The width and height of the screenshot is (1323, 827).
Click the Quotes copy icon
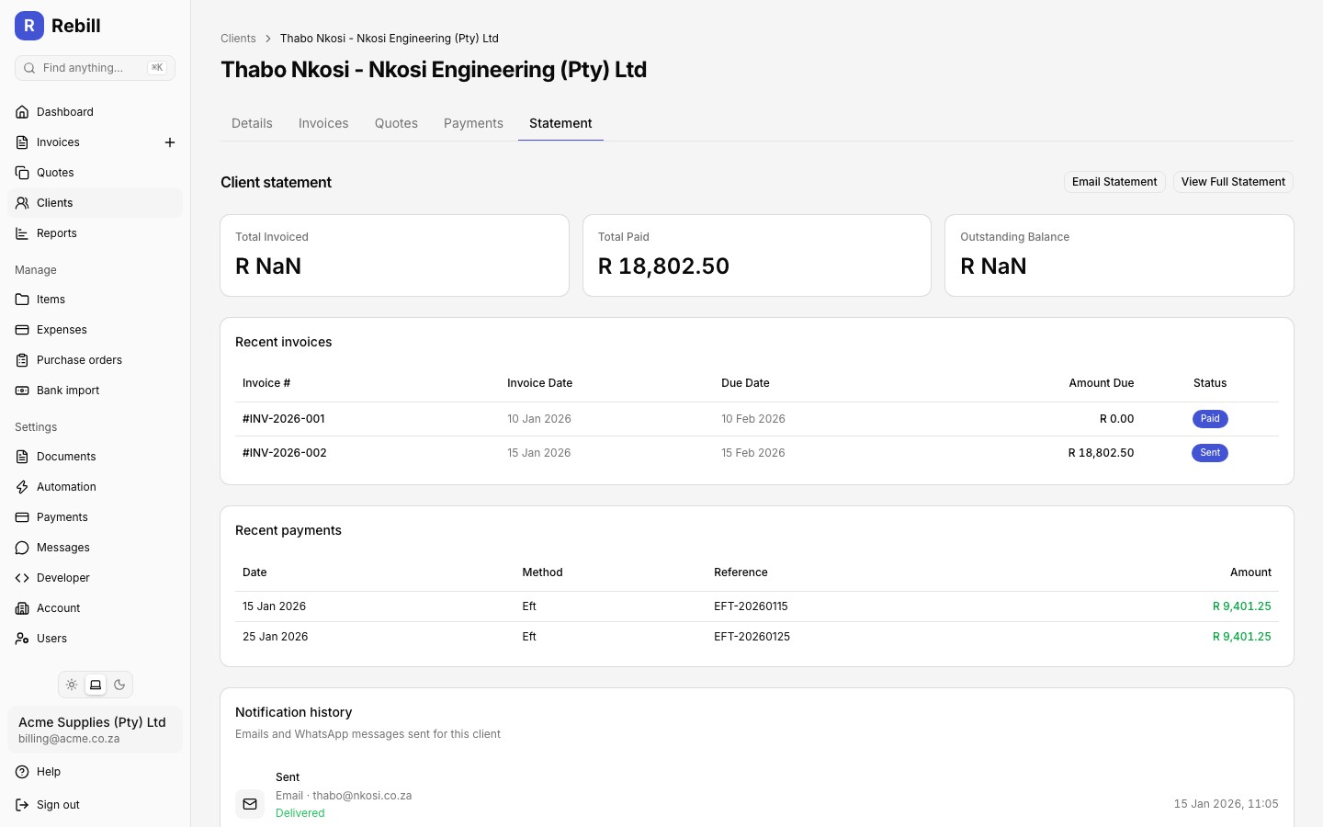(22, 173)
